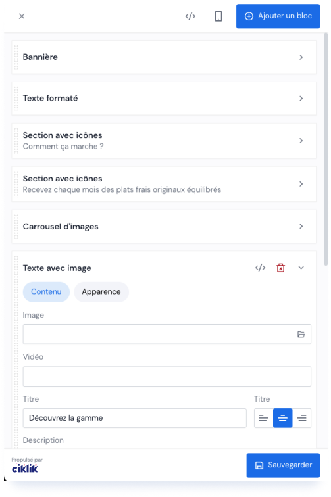Click the Vidéo input field
The width and height of the screenshot is (331, 497).
pyautogui.click(x=167, y=377)
